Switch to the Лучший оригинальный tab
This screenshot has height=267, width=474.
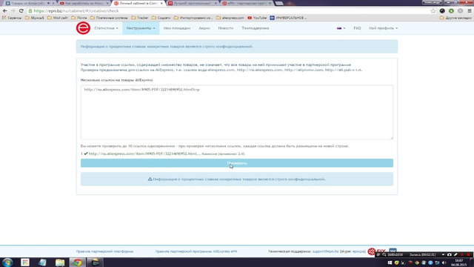tap(193, 3)
